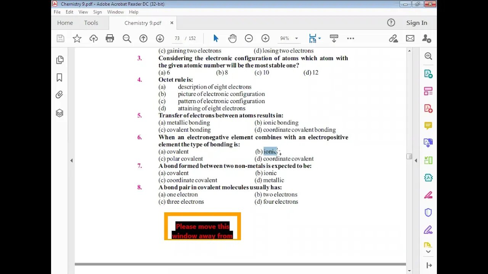Send the file by email envelope icon
Viewport: 488px width, 274px height.
pyautogui.click(x=410, y=38)
